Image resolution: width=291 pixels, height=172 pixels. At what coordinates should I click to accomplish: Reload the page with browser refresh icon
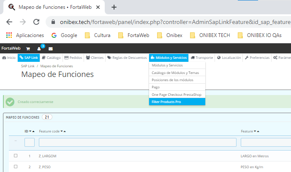(x=36, y=22)
